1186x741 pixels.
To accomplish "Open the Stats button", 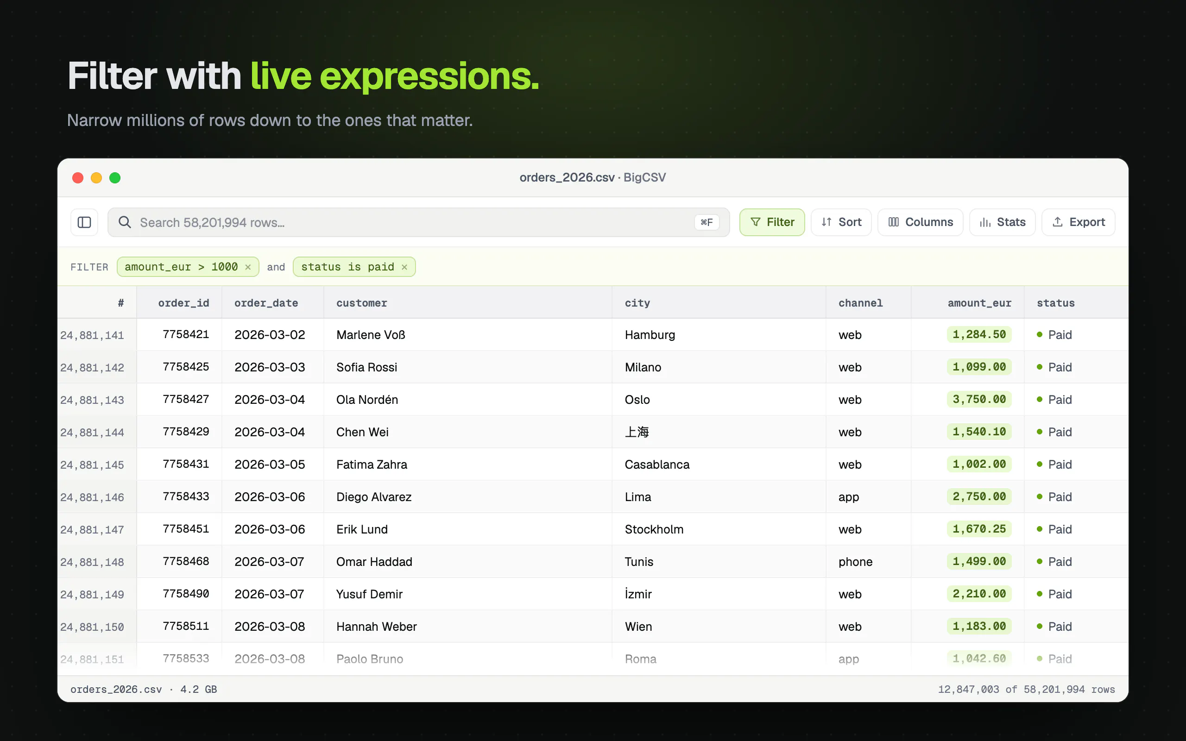I will point(1002,222).
